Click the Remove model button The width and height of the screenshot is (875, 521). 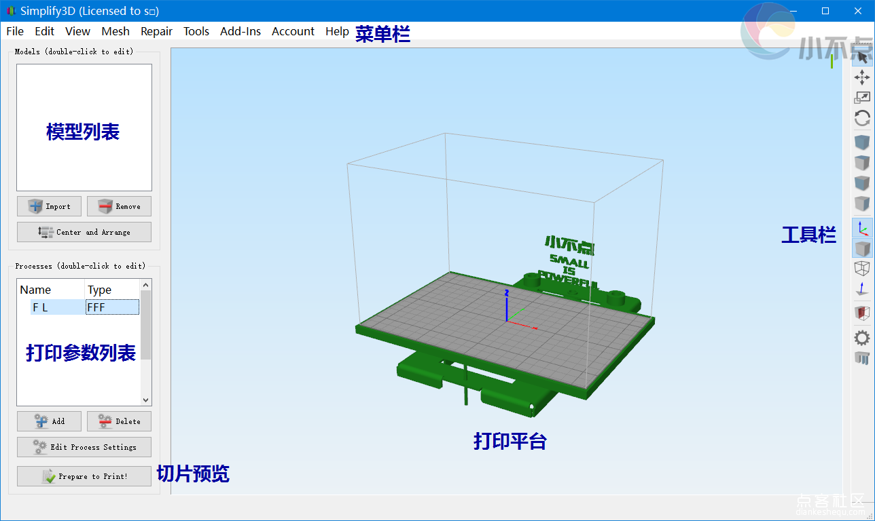[119, 206]
